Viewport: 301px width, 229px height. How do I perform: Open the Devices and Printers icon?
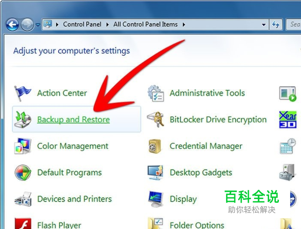23,199
